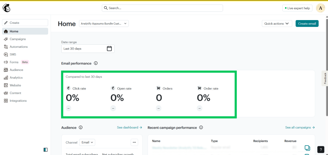Click Freddie icon beside Open rate
This screenshot has height=155, width=328.
113,88
